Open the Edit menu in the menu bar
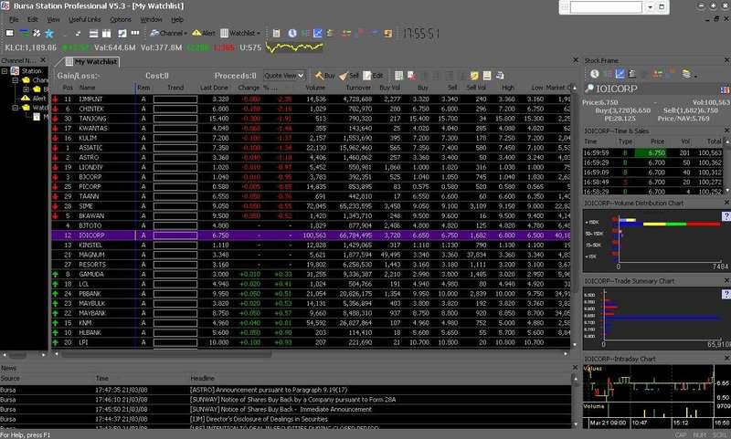Screen dimensions: 731x439 pos(33,19)
